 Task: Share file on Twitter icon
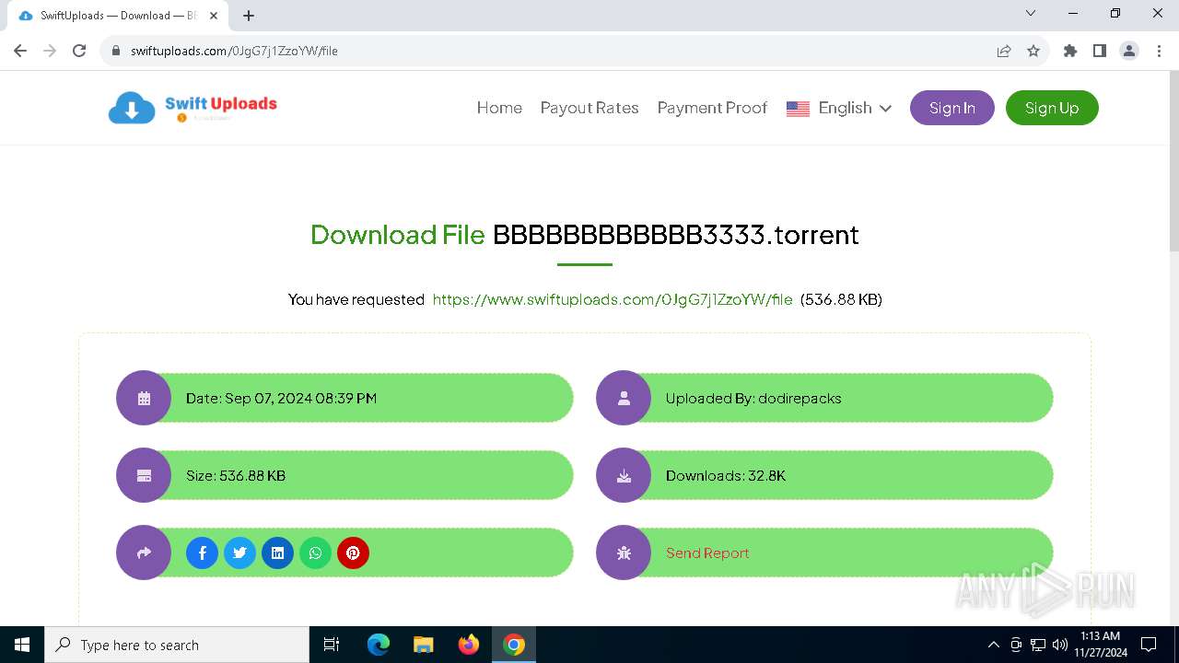point(239,552)
